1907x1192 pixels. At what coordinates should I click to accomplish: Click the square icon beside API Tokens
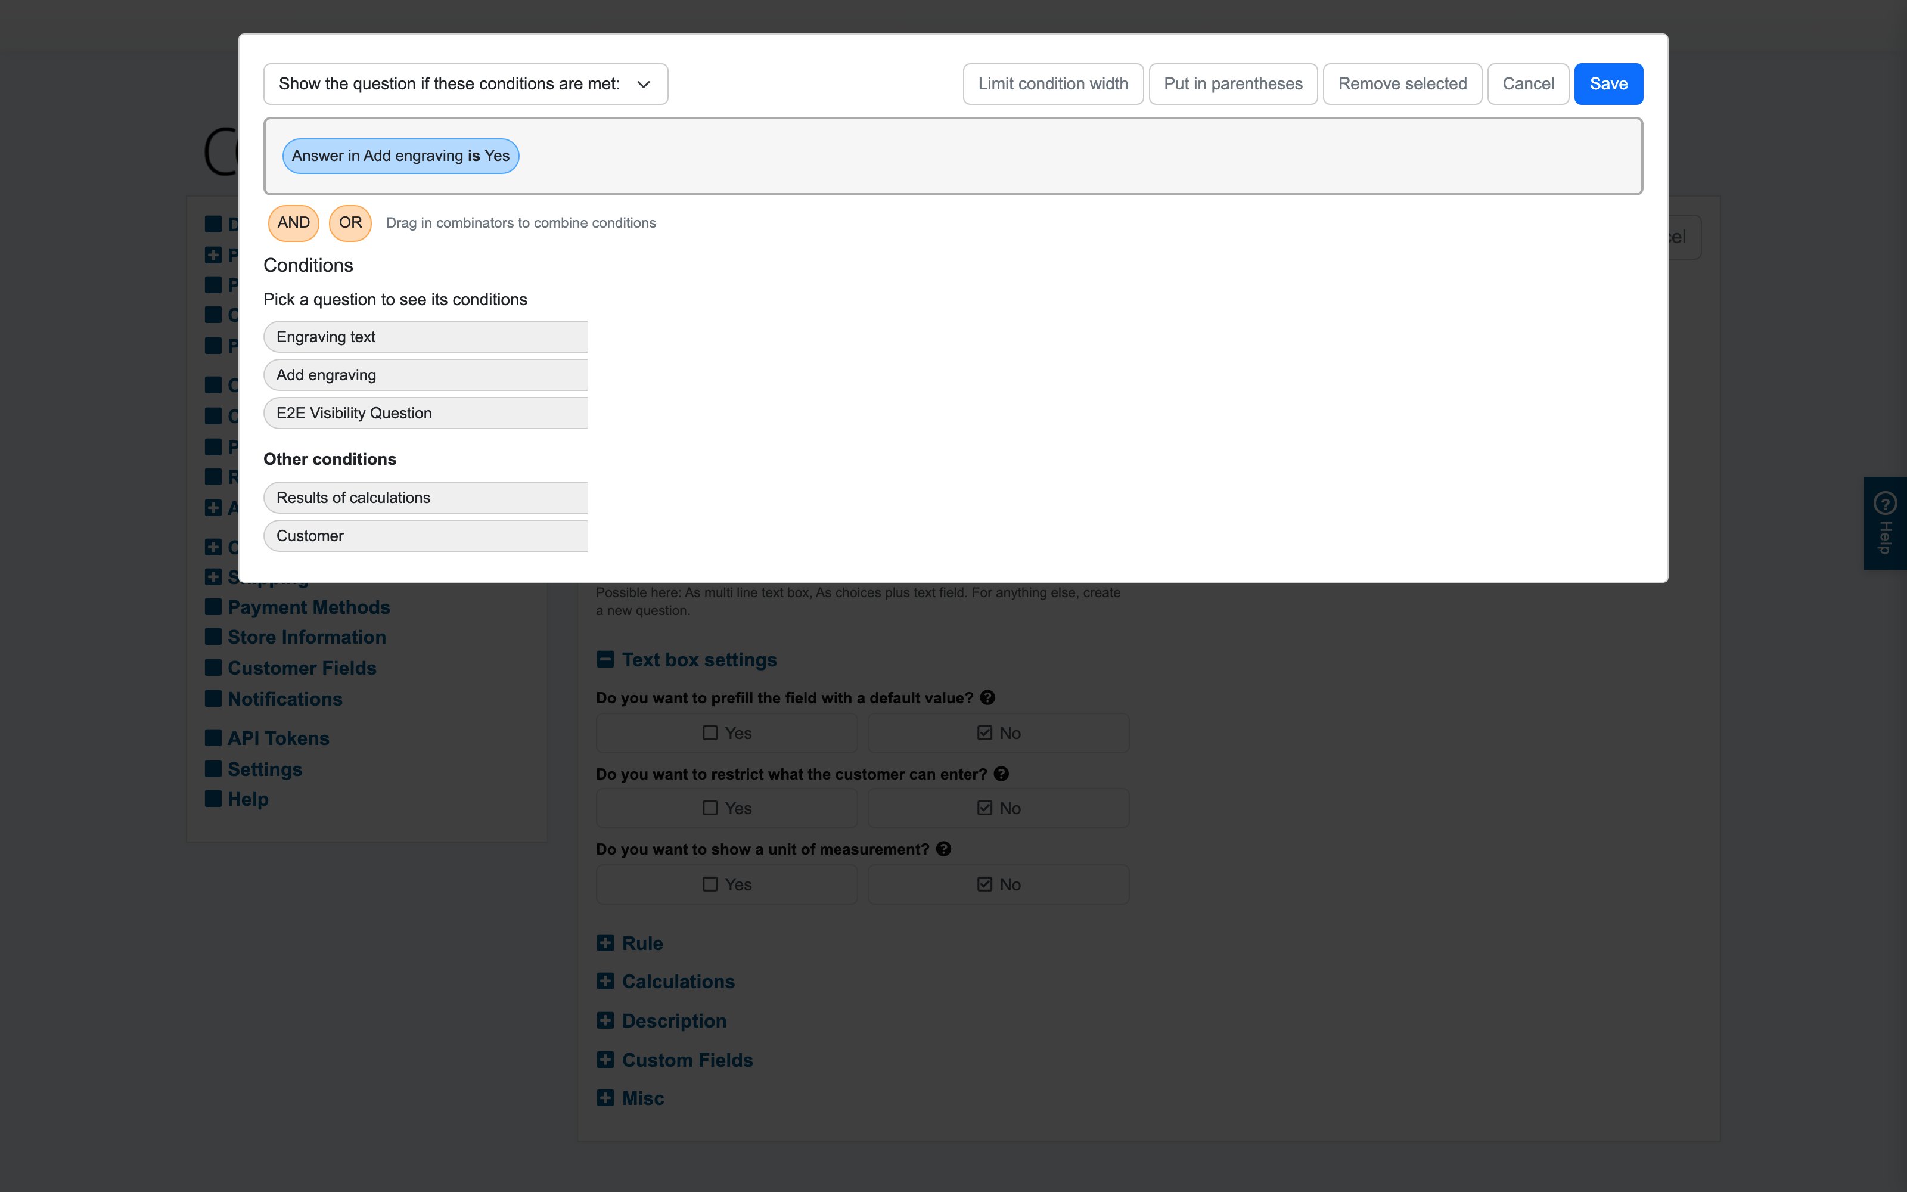pos(213,738)
